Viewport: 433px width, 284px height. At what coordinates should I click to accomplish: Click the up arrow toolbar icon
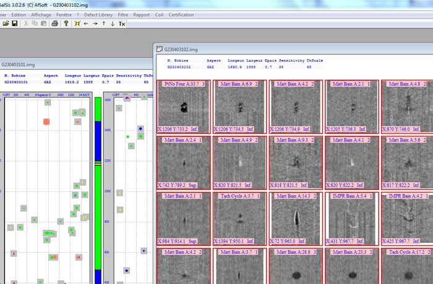104,23
